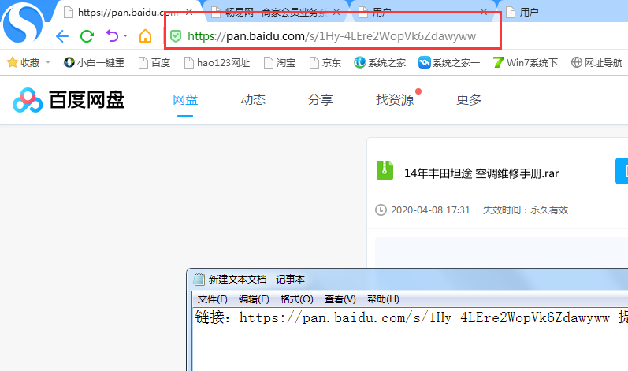Close the 畅易网 tab
Image resolution: width=628 pixels, height=371 pixels.
click(336, 13)
